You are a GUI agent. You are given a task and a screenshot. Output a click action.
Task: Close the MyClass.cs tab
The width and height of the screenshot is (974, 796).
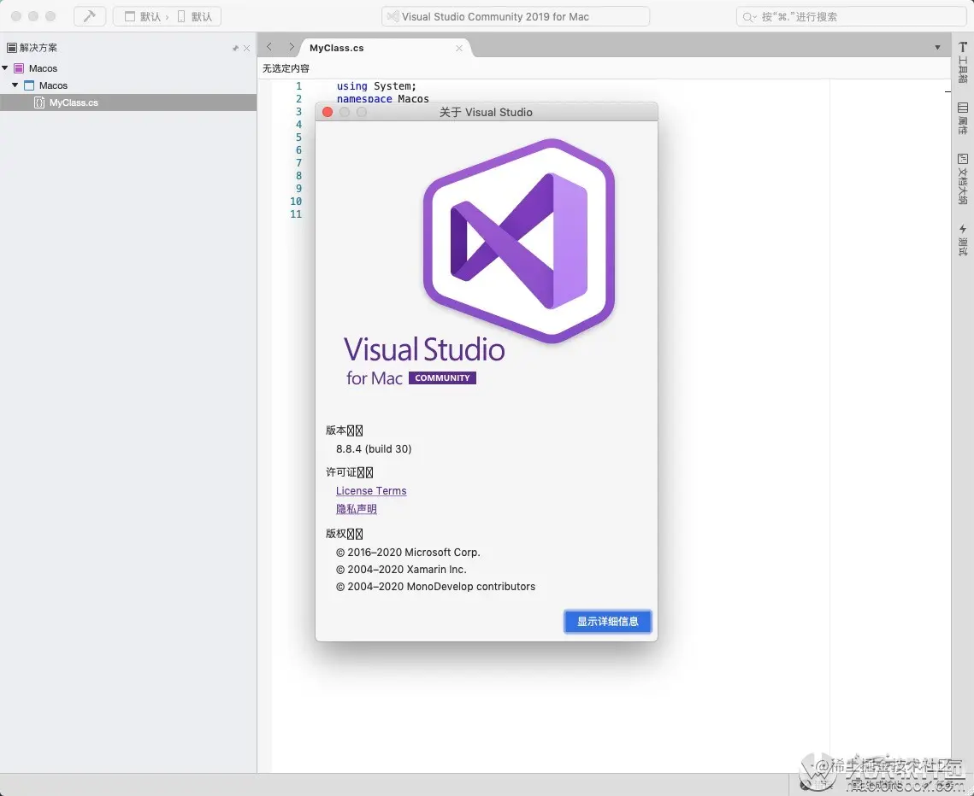pos(459,48)
